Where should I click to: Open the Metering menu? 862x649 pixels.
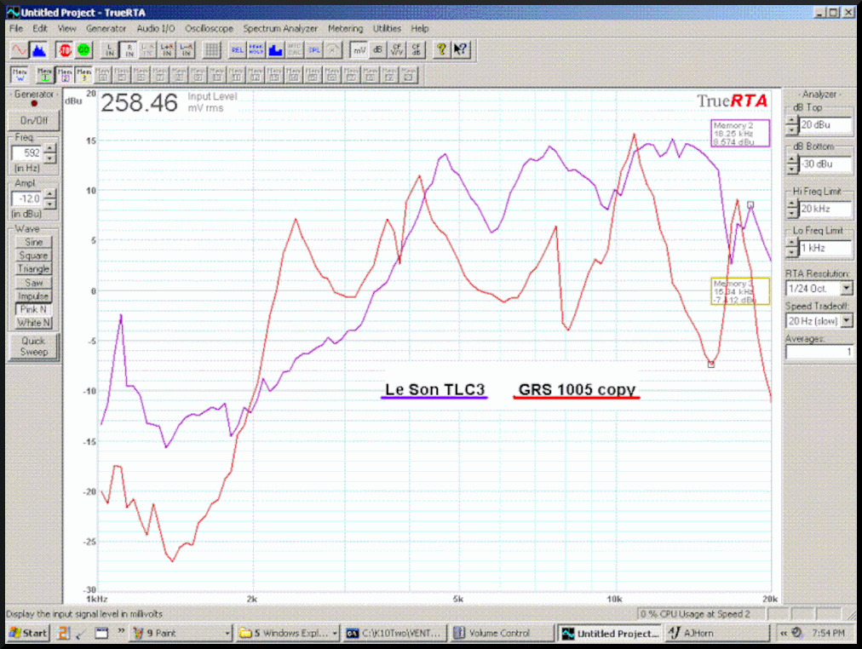pyautogui.click(x=345, y=29)
